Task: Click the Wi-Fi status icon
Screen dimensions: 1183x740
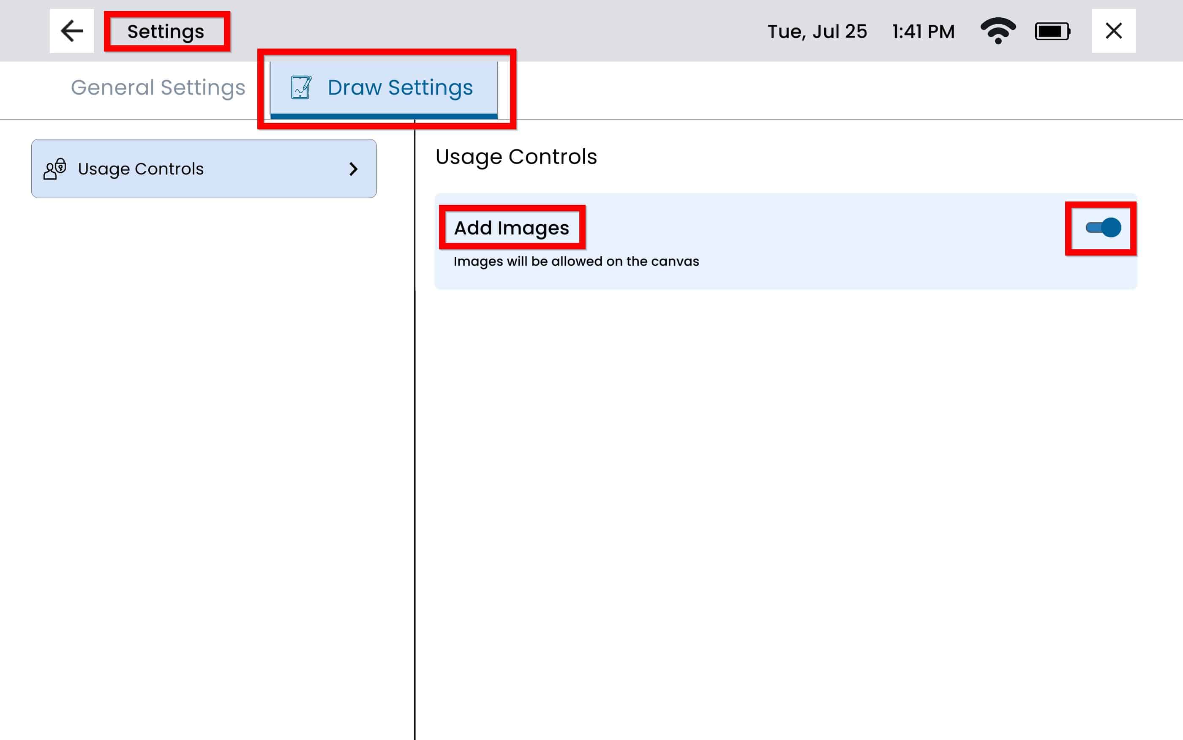Action: tap(998, 31)
